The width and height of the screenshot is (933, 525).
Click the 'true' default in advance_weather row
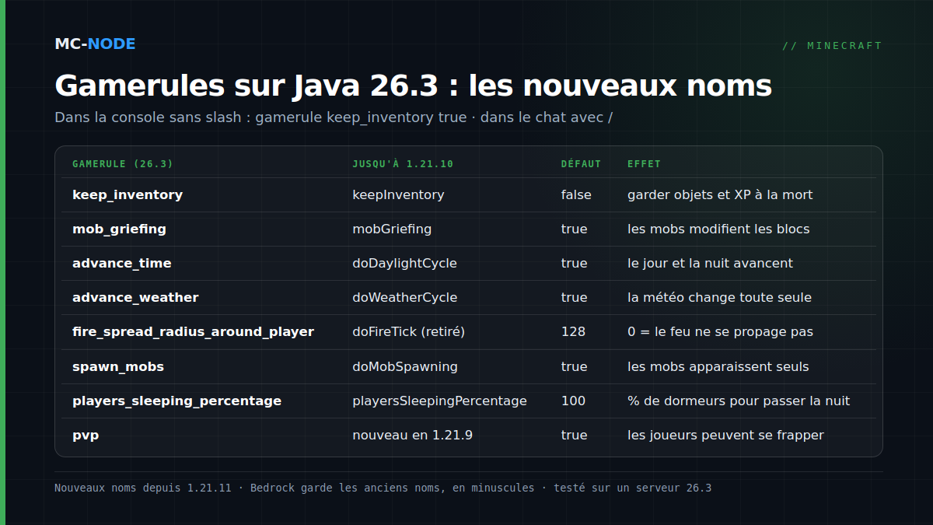coord(575,297)
